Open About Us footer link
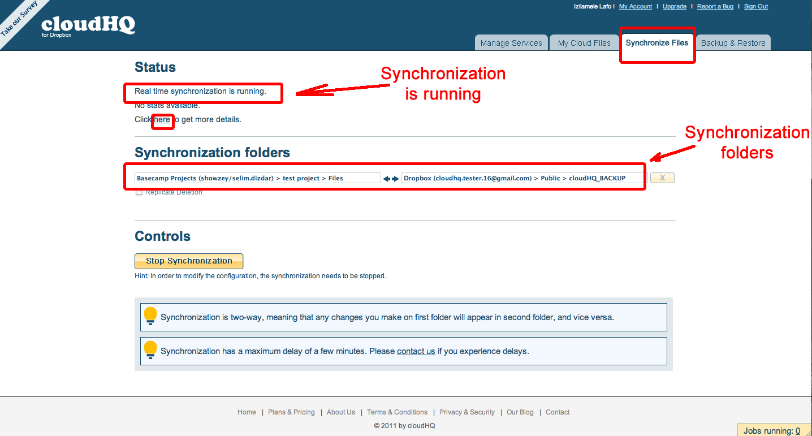812x436 pixels. click(x=341, y=412)
